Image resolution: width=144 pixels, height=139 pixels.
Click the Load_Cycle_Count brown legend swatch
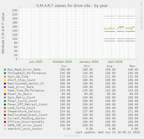(5, 108)
